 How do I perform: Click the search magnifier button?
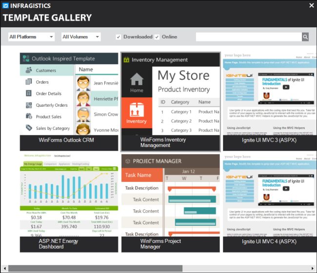pyautogui.click(x=305, y=37)
